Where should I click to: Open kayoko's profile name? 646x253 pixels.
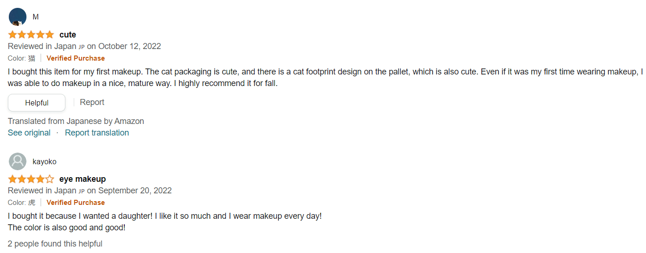coord(45,161)
